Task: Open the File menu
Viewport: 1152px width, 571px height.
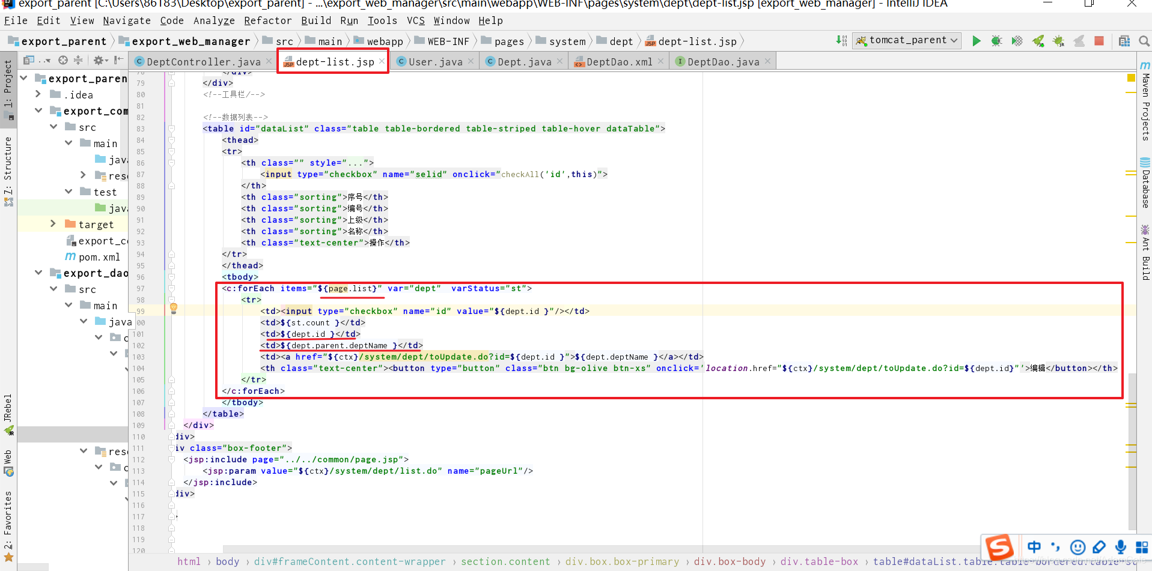Action: pyautogui.click(x=16, y=20)
